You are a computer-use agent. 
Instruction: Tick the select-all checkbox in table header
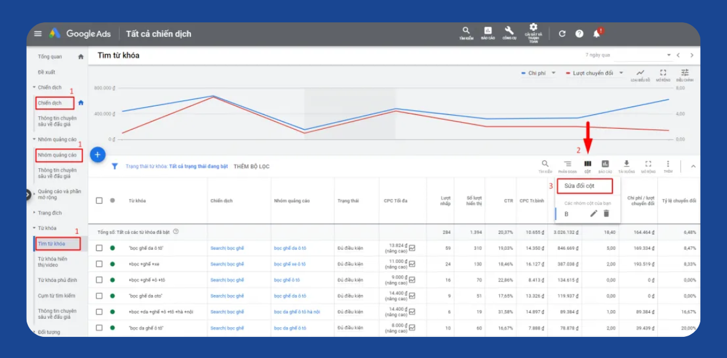click(99, 201)
